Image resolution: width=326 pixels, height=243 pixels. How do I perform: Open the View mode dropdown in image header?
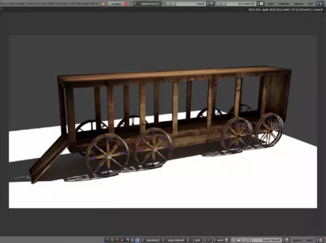(x=221, y=240)
